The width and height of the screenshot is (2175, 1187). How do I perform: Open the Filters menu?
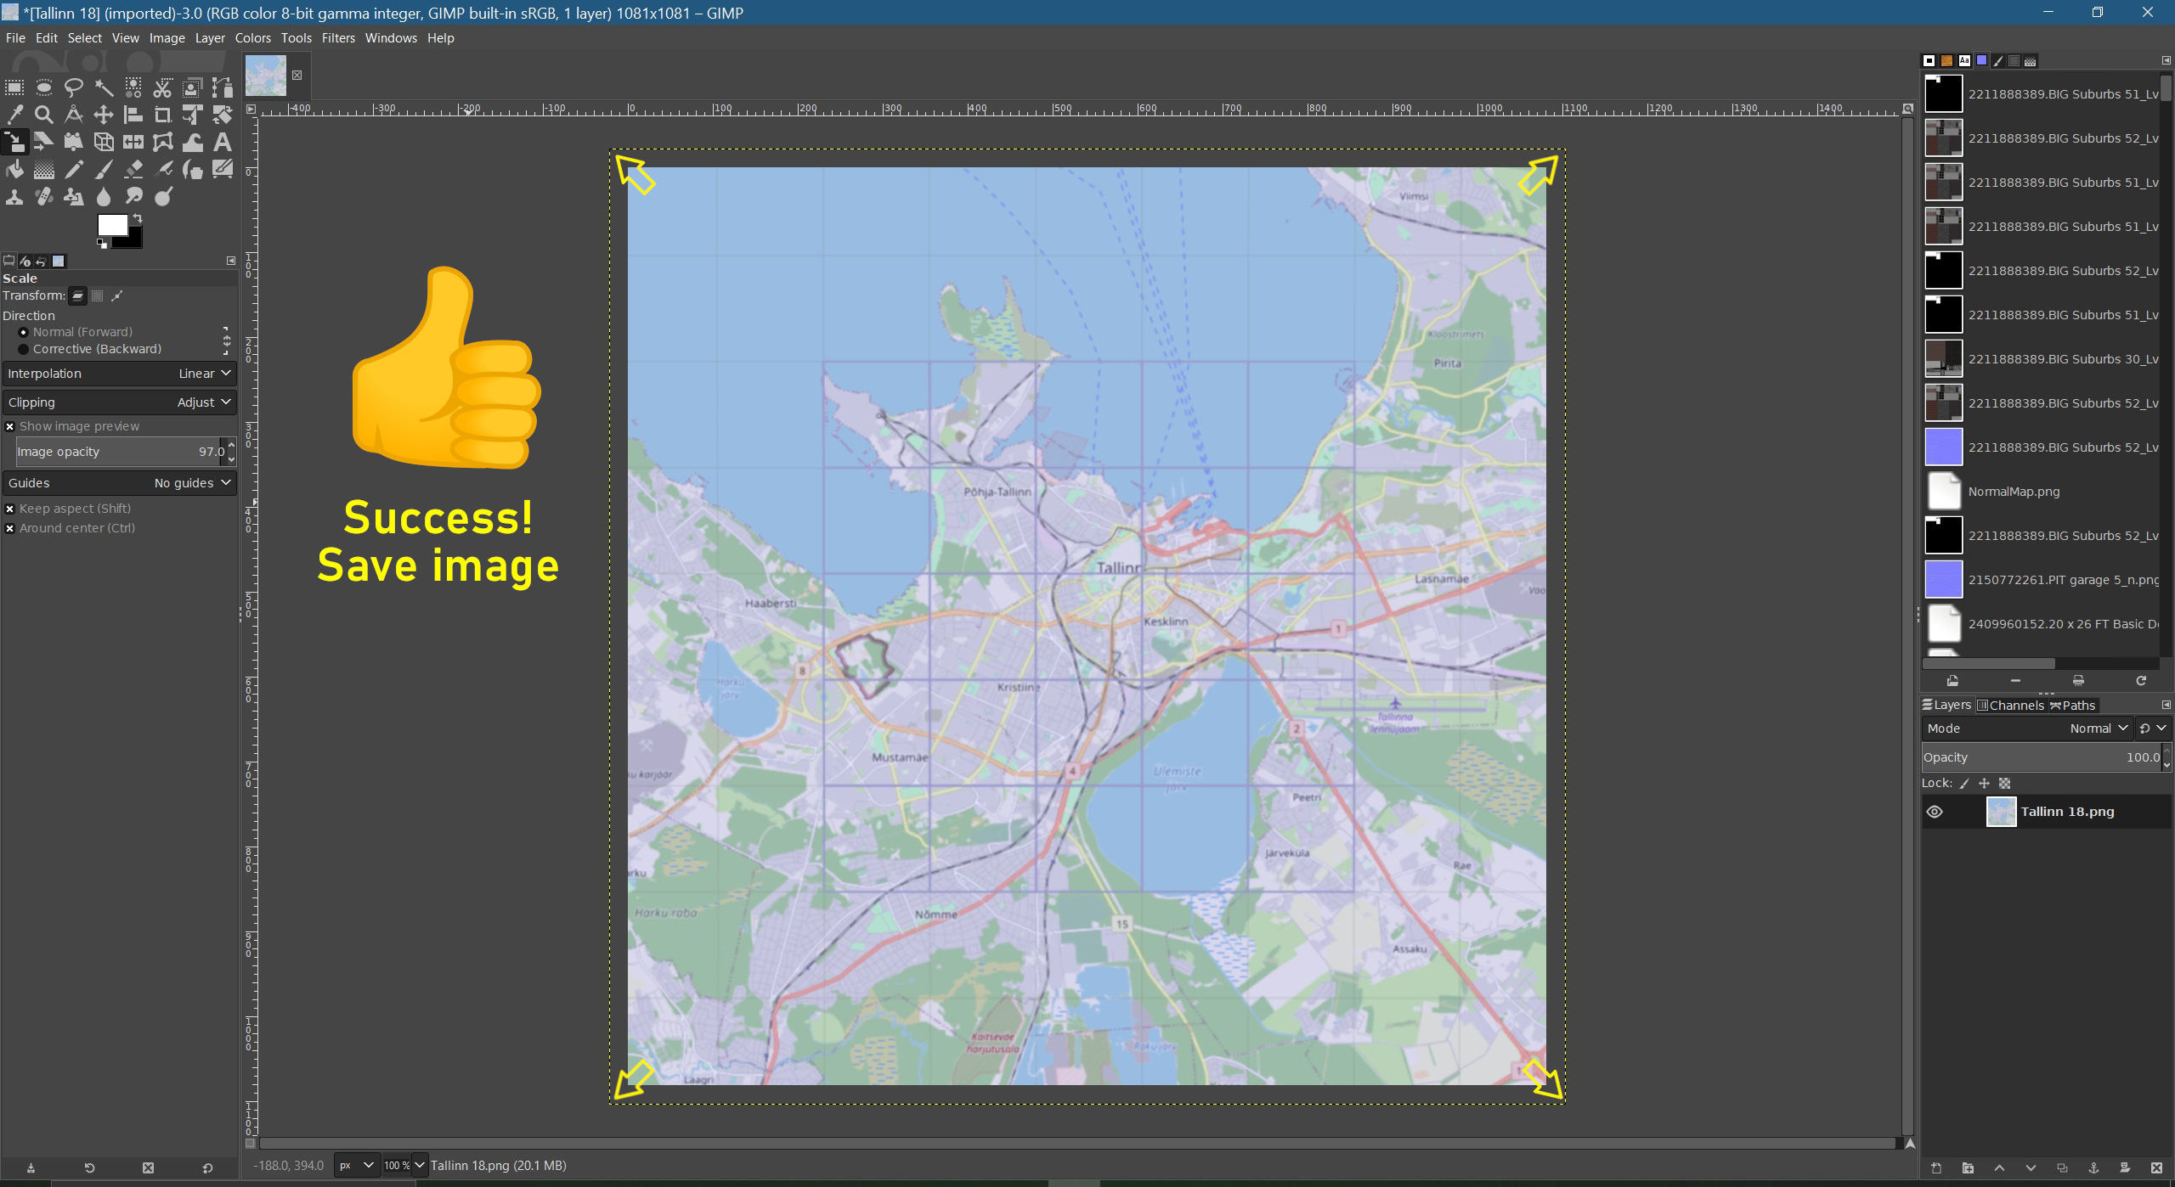pos(337,38)
